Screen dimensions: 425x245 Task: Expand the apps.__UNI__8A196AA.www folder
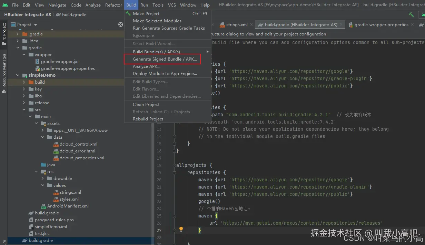pyautogui.click(x=42, y=130)
